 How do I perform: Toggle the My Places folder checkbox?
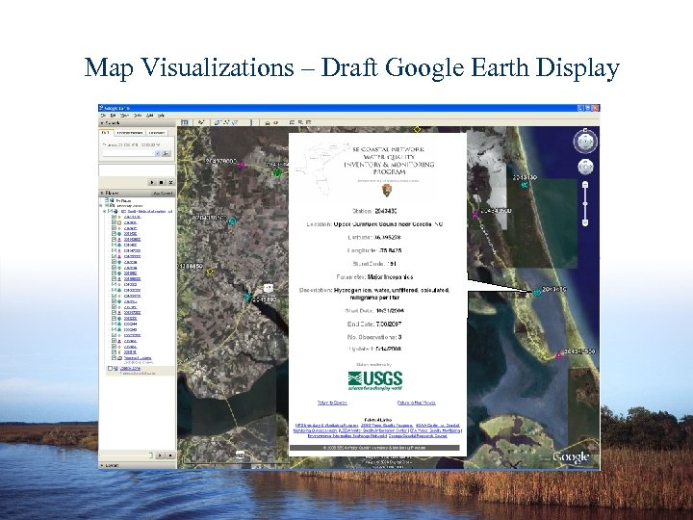pyautogui.click(x=106, y=198)
